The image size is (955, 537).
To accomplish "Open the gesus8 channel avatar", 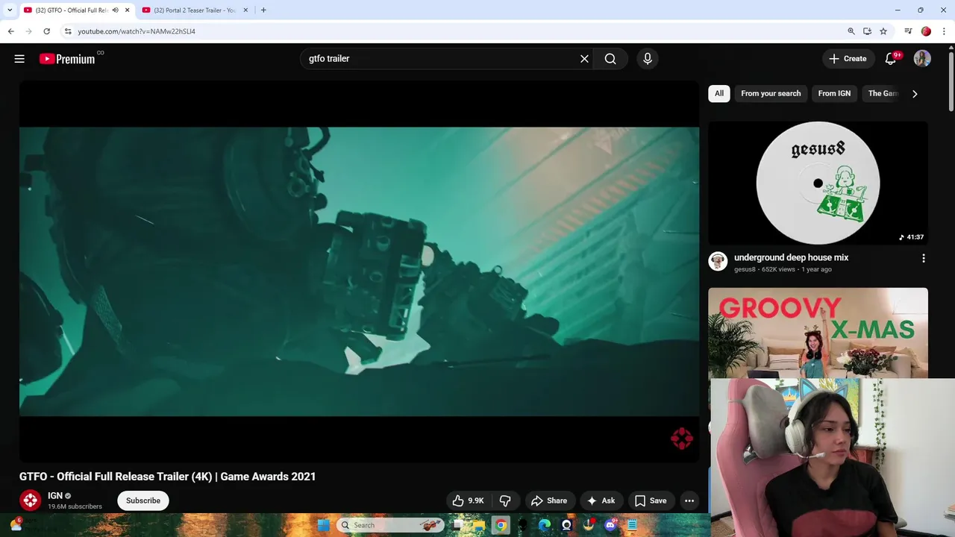I will pyautogui.click(x=718, y=261).
